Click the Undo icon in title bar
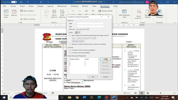This screenshot has width=178, height=100. (x=28, y=2)
